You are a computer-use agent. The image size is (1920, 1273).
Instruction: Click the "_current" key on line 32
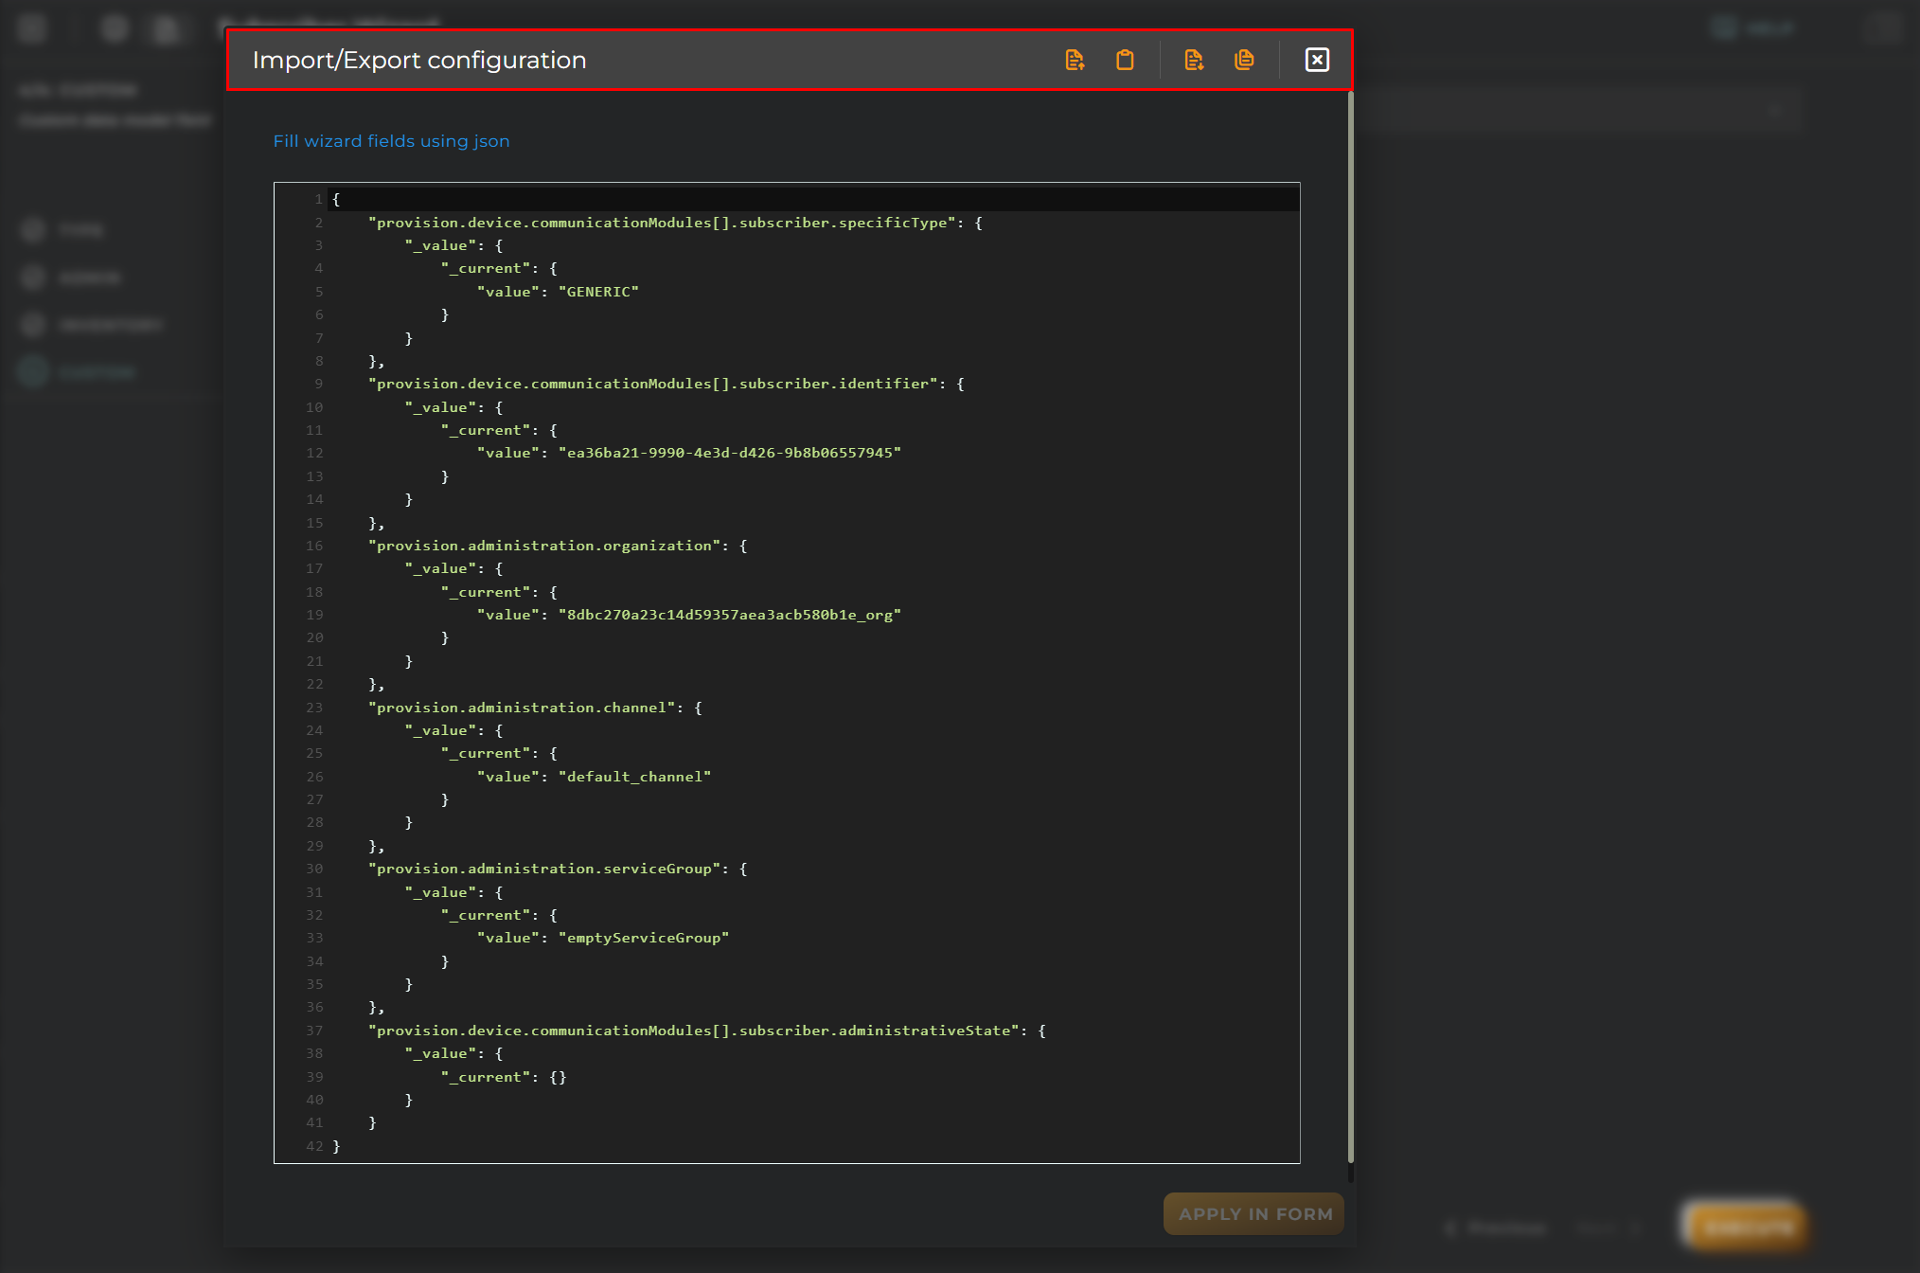coord(486,915)
